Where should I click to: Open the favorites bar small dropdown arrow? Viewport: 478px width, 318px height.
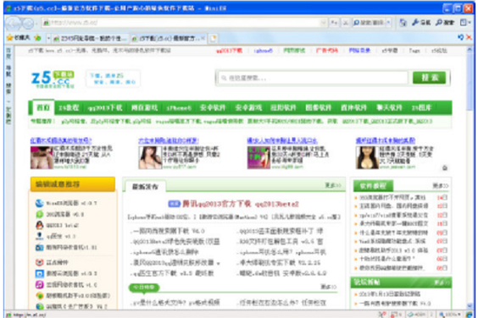[48, 38]
